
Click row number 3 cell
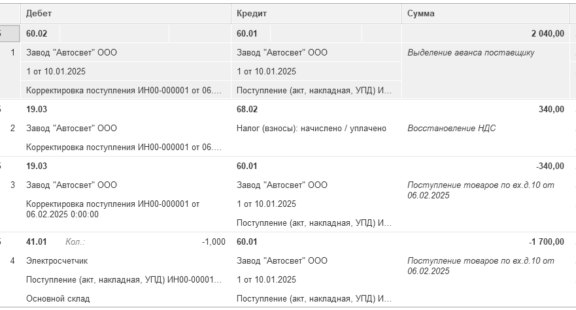(12, 185)
